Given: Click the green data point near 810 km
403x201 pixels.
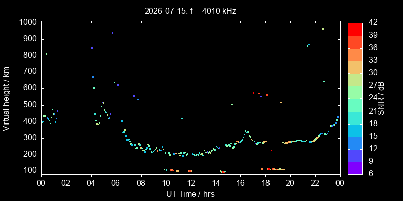Looking at the screenshot, I should [x=46, y=54].
